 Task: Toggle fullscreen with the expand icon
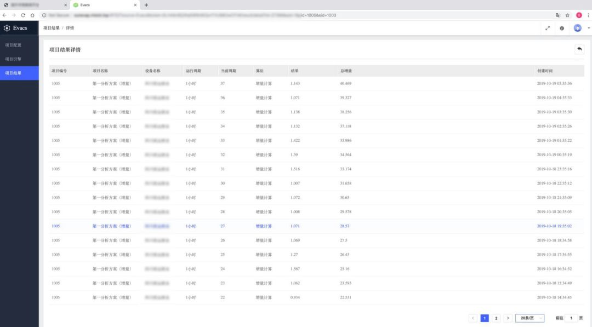tap(548, 28)
